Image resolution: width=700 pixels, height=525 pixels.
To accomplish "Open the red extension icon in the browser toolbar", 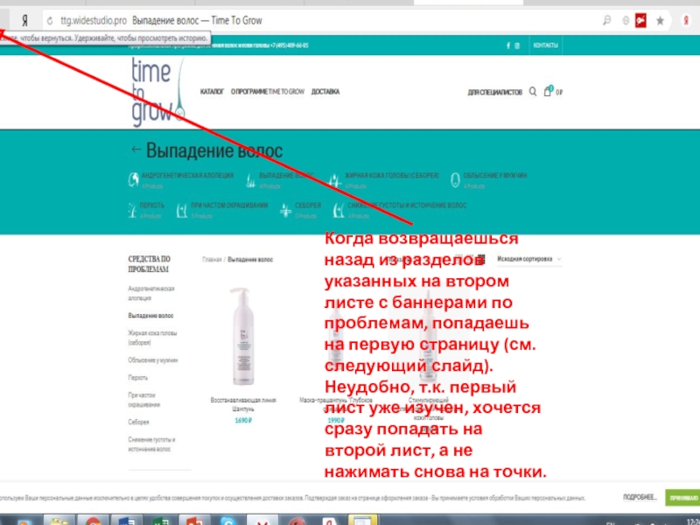I will 640,20.
